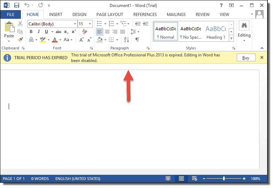
Task: Click the user account picture icon
Action: point(259,14)
